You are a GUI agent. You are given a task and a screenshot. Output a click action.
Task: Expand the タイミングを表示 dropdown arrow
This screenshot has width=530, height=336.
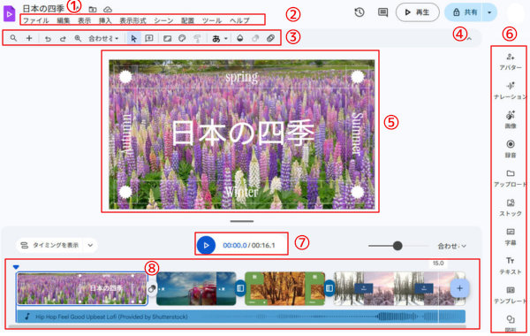(x=90, y=245)
